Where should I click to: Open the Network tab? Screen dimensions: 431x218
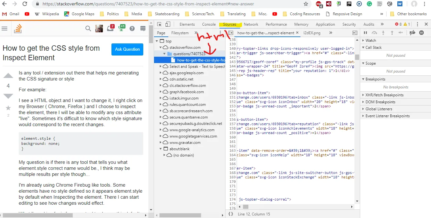point(251,24)
